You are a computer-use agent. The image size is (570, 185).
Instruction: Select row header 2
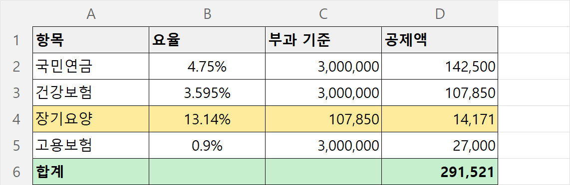pyautogui.click(x=16, y=66)
